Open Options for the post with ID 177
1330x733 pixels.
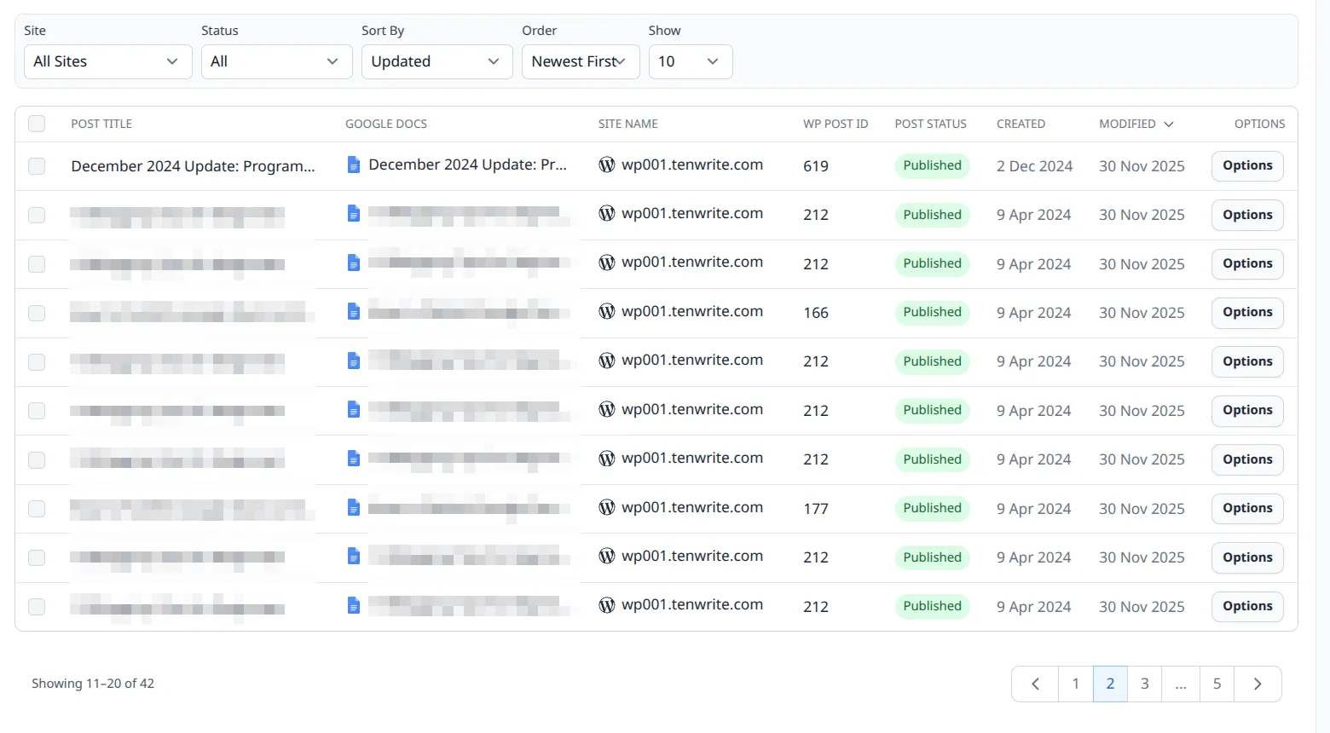coord(1247,508)
